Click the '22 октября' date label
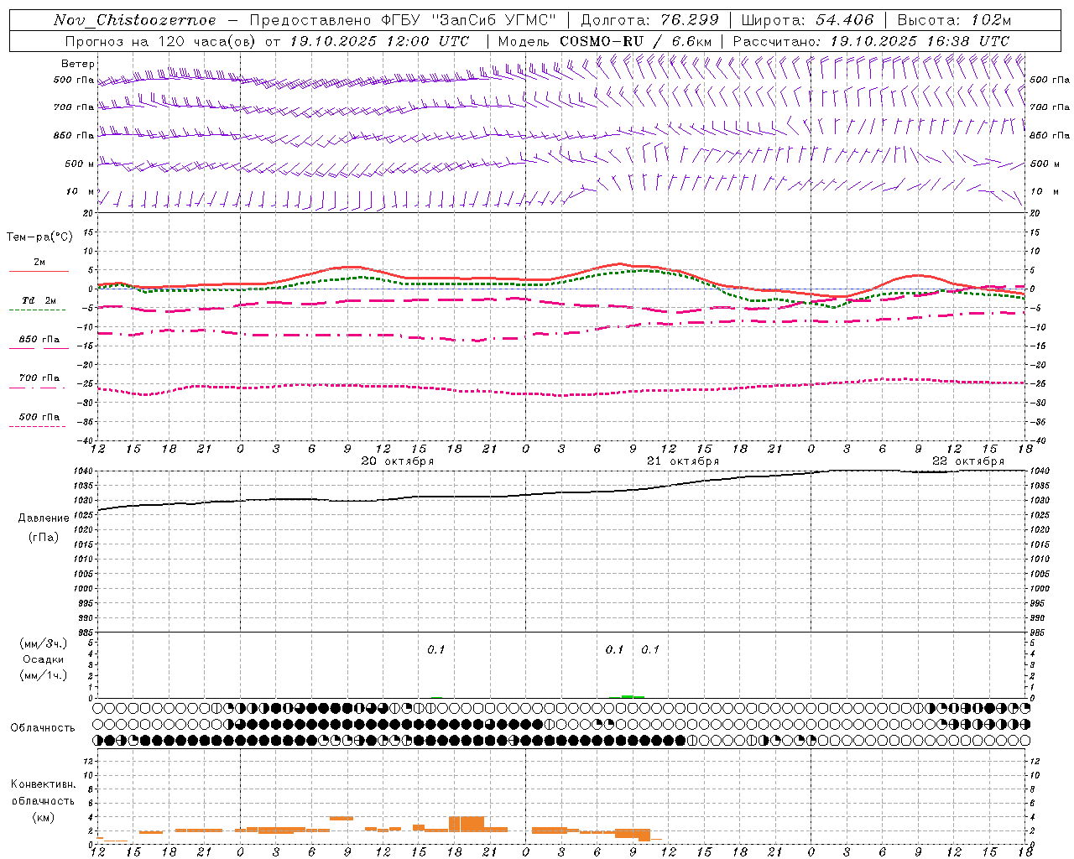Screen dimensions: 1074x859 click(x=968, y=461)
